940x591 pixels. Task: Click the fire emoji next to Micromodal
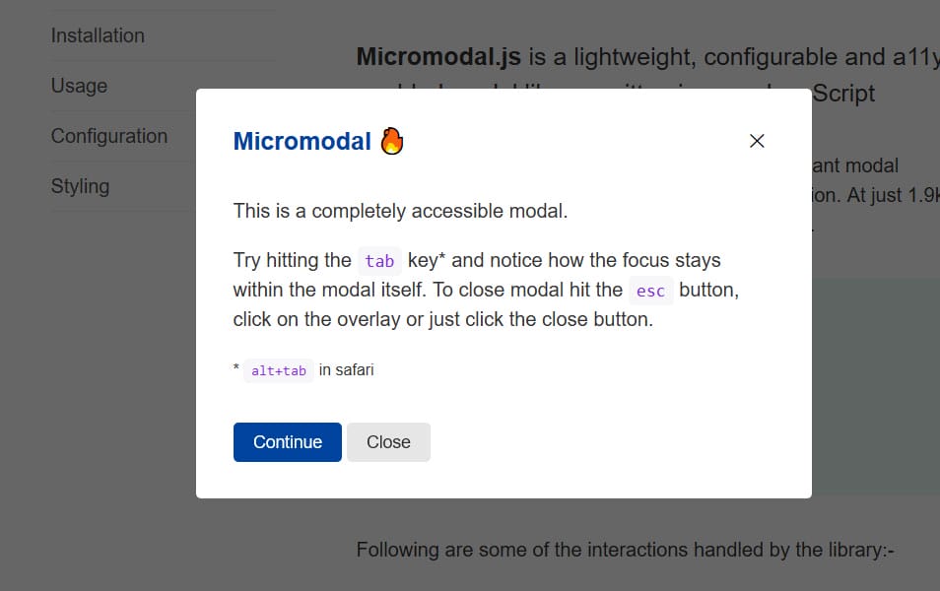pos(392,140)
